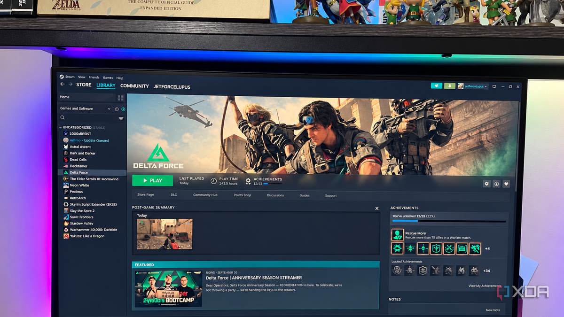Click View My Achievements link

tap(485, 286)
